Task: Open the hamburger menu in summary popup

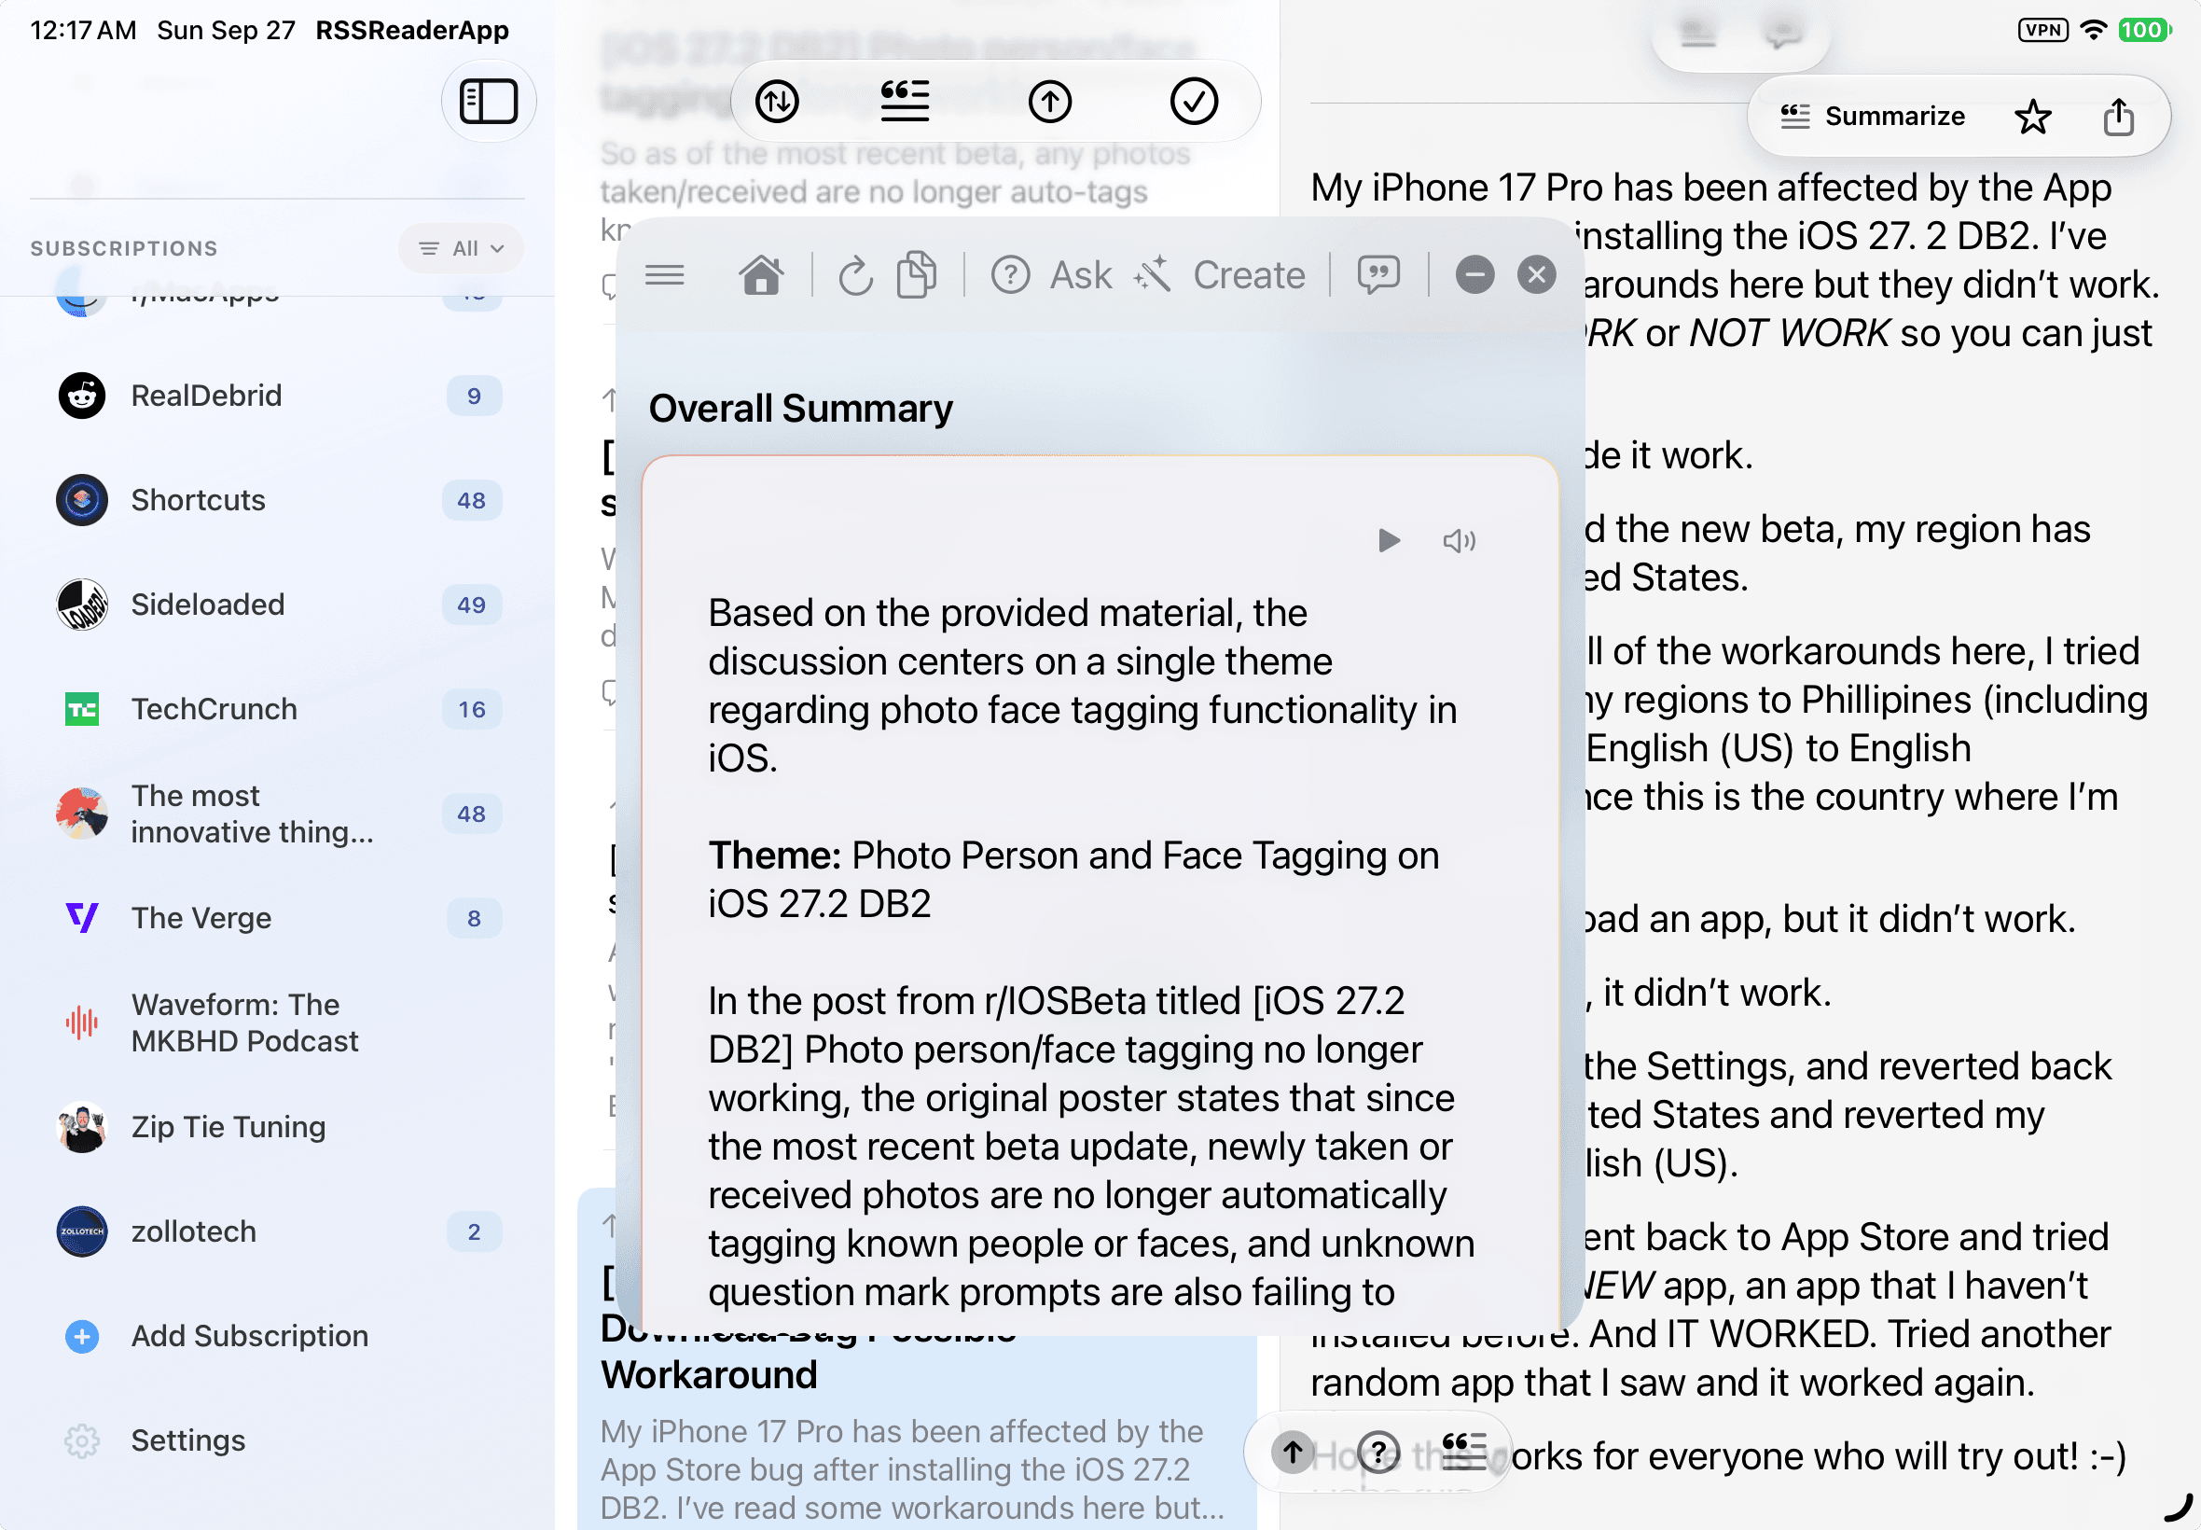Action: [x=664, y=276]
